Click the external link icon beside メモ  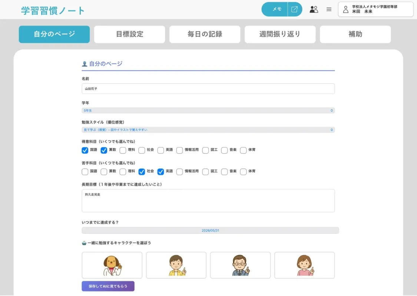click(x=295, y=9)
